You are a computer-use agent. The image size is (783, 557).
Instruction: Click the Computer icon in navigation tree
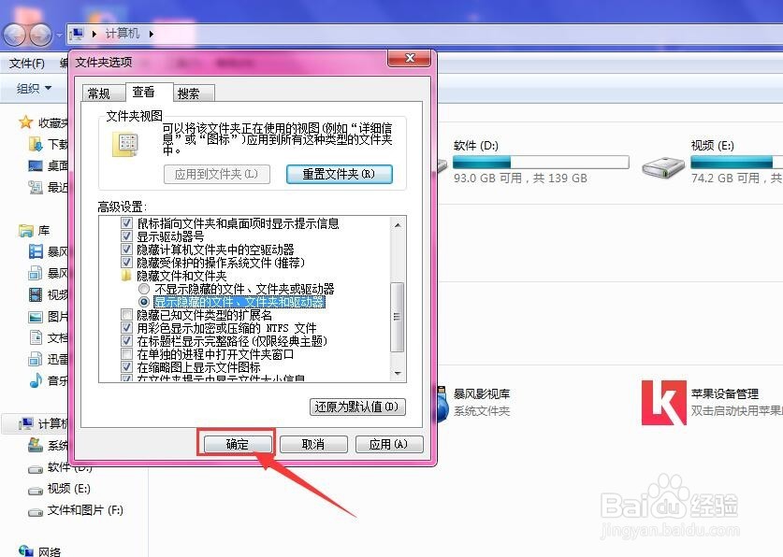26,423
